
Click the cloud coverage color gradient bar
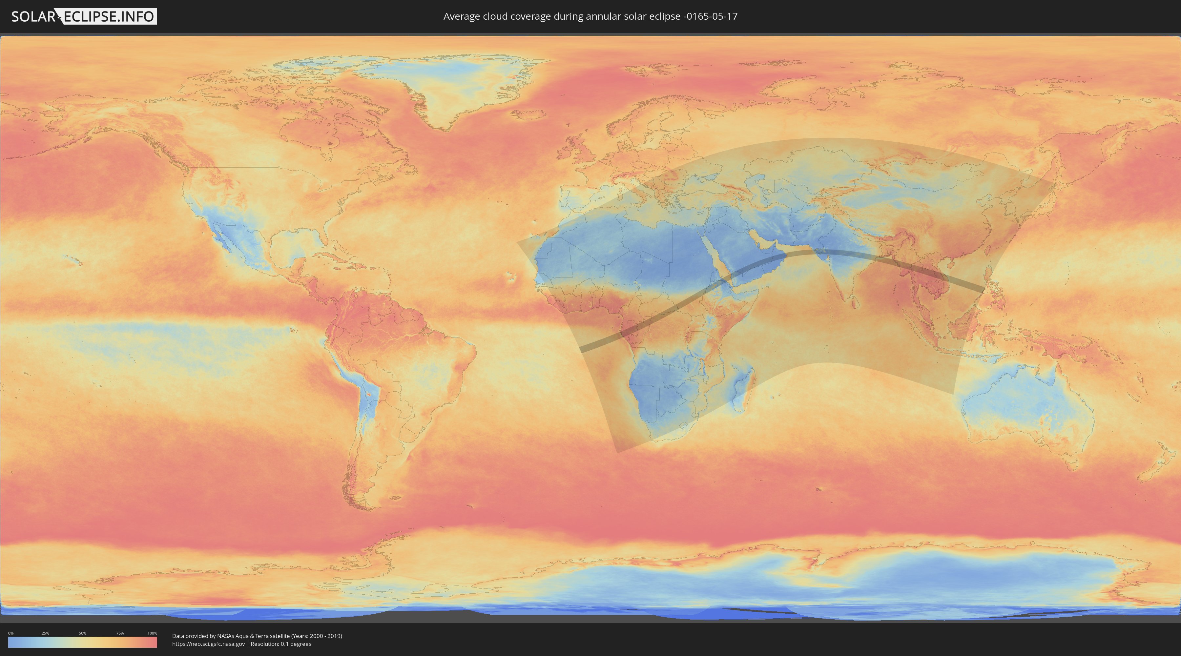(x=83, y=642)
